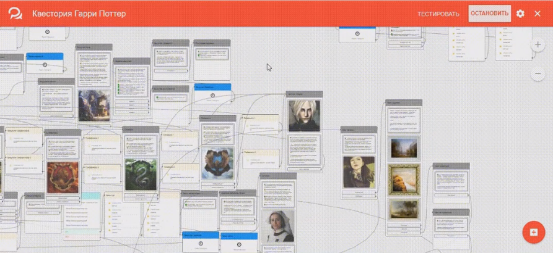
Task: Select the gold-framed portrait painting
Action: pos(404,180)
